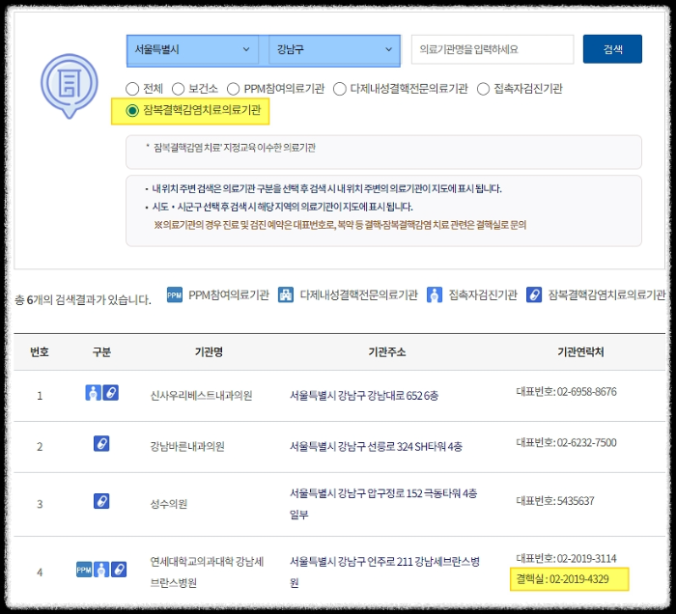The image size is (676, 614).
Task: Open 성수의원 institution name
Action: pyautogui.click(x=169, y=504)
